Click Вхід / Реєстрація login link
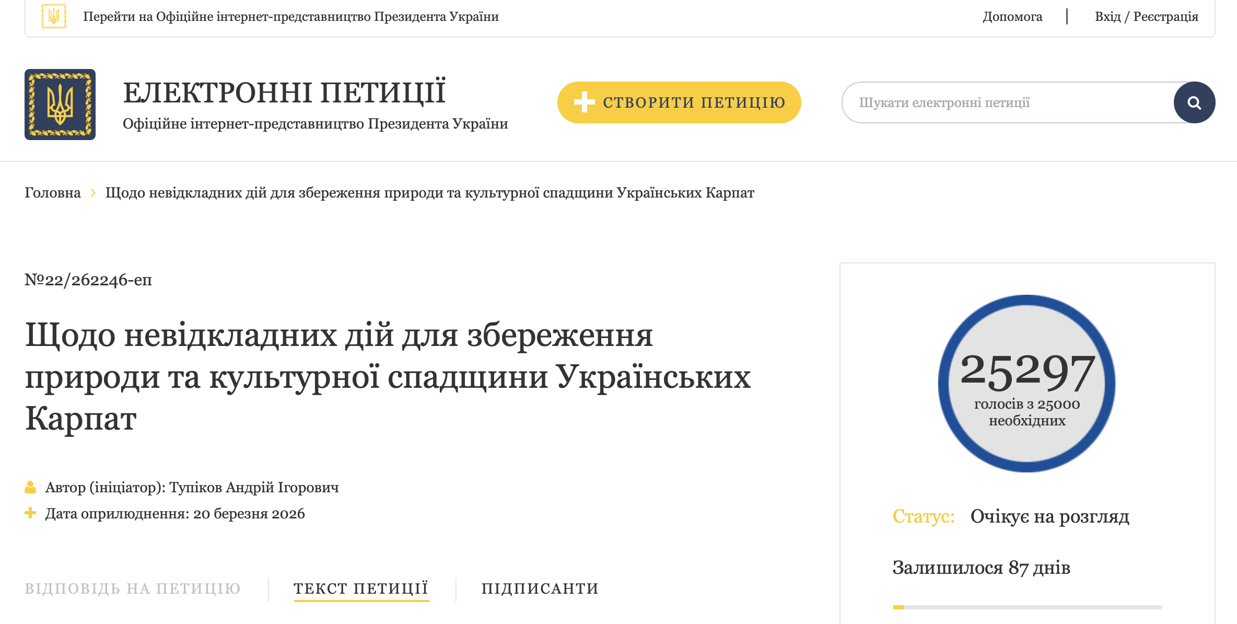Viewport: 1237px width, 624px height. tap(1146, 17)
